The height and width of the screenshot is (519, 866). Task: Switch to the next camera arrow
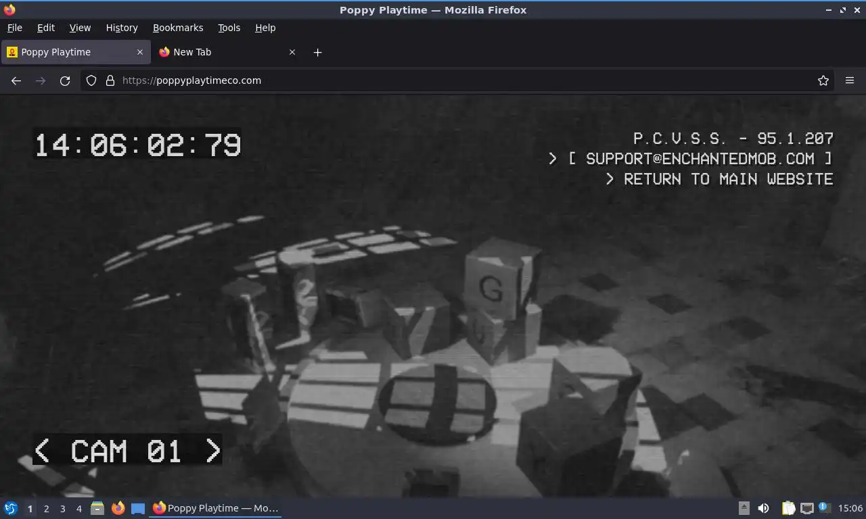[x=212, y=451]
